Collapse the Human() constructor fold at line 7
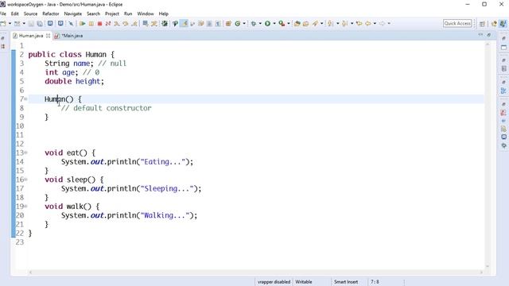The image size is (509, 286). click(x=25, y=99)
